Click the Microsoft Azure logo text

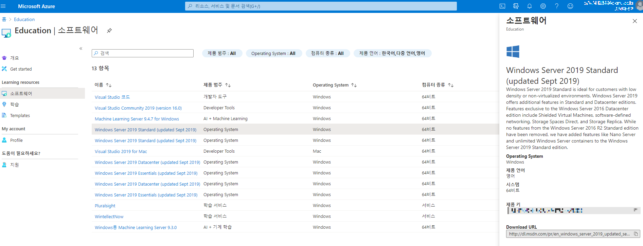tap(36, 6)
